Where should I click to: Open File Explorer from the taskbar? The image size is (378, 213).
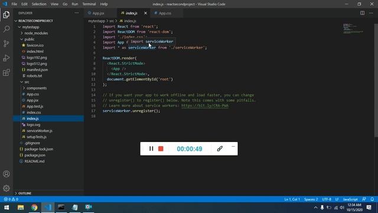pyautogui.click(x=21, y=208)
